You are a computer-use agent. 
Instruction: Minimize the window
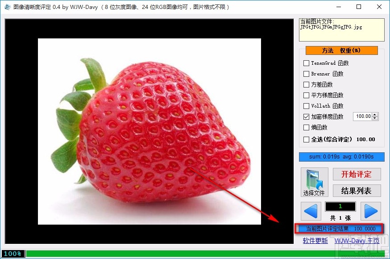[339, 7]
